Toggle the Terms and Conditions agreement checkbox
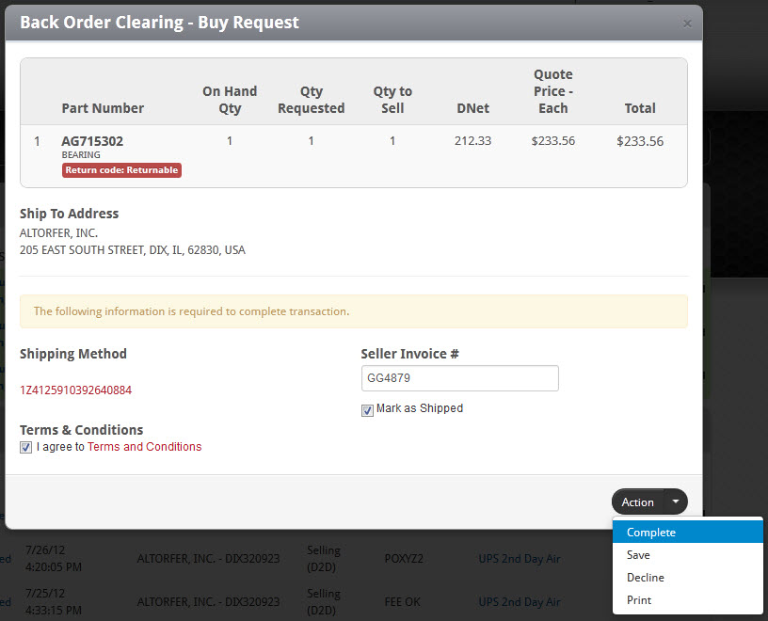This screenshot has width=768, height=621. pyautogui.click(x=25, y=447)
